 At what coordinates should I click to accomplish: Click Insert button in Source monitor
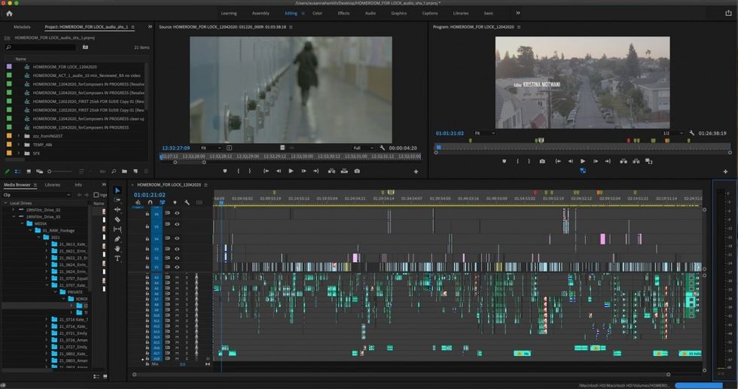click(331, 172)
